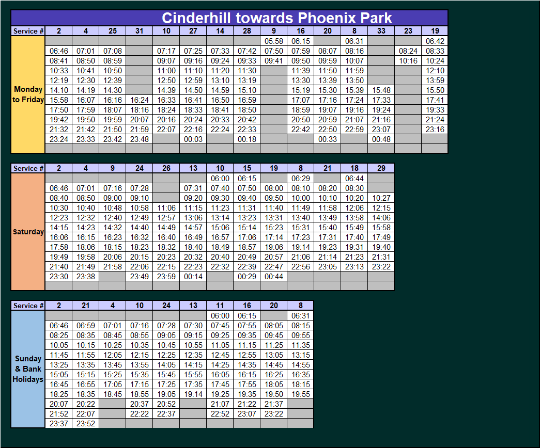
Task: Select the weekday 00:48 departure cell
Action: [x=381, y=139]
